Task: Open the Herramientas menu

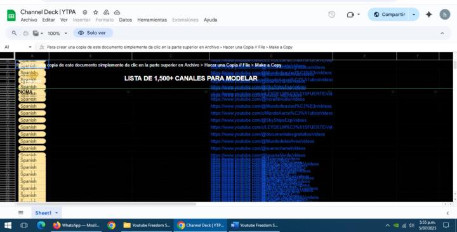Action: tap(152, 20)
